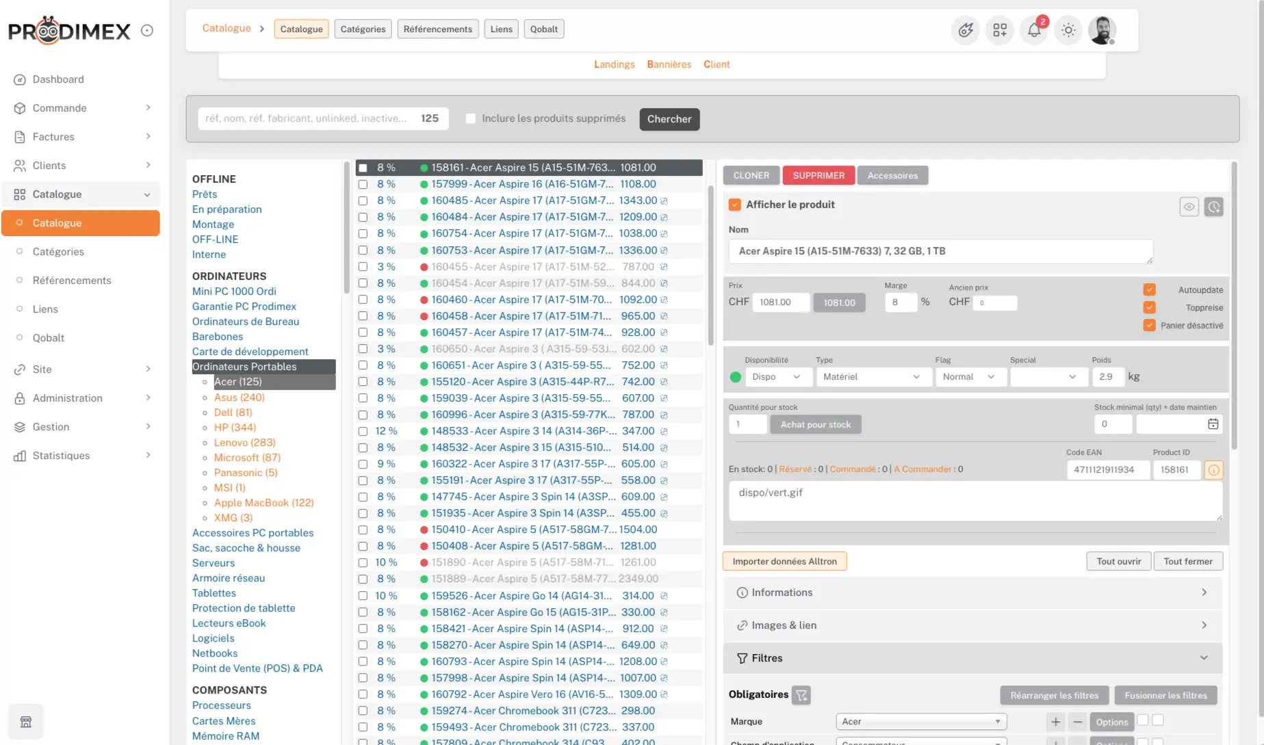1264x745 pixels.
Task: Open the rocket quick-launch icon in header
Action: point(966,30)
